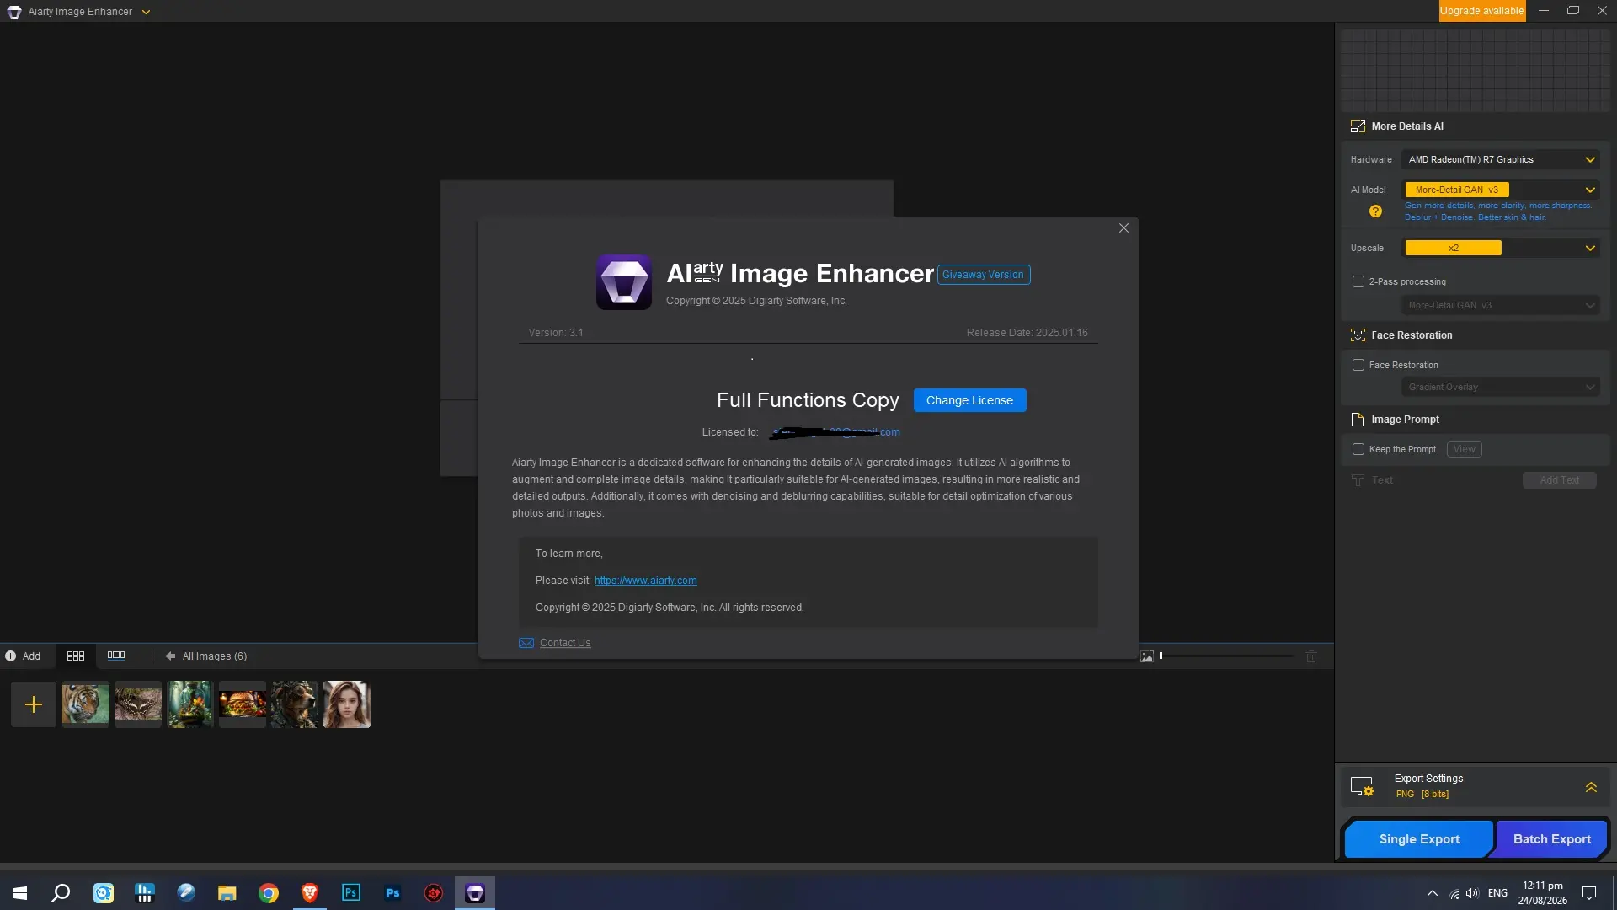Close the About dialog
The image size is (1617, 910).
click(x=1123, y=228)
